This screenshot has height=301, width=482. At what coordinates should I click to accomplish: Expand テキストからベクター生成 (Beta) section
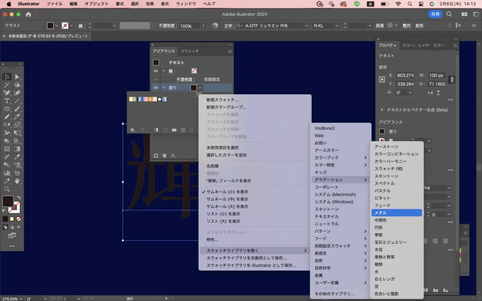click(382, 110)
